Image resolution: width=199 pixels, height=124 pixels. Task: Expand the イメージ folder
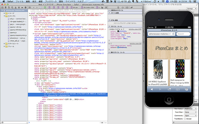tap(4, 13)
